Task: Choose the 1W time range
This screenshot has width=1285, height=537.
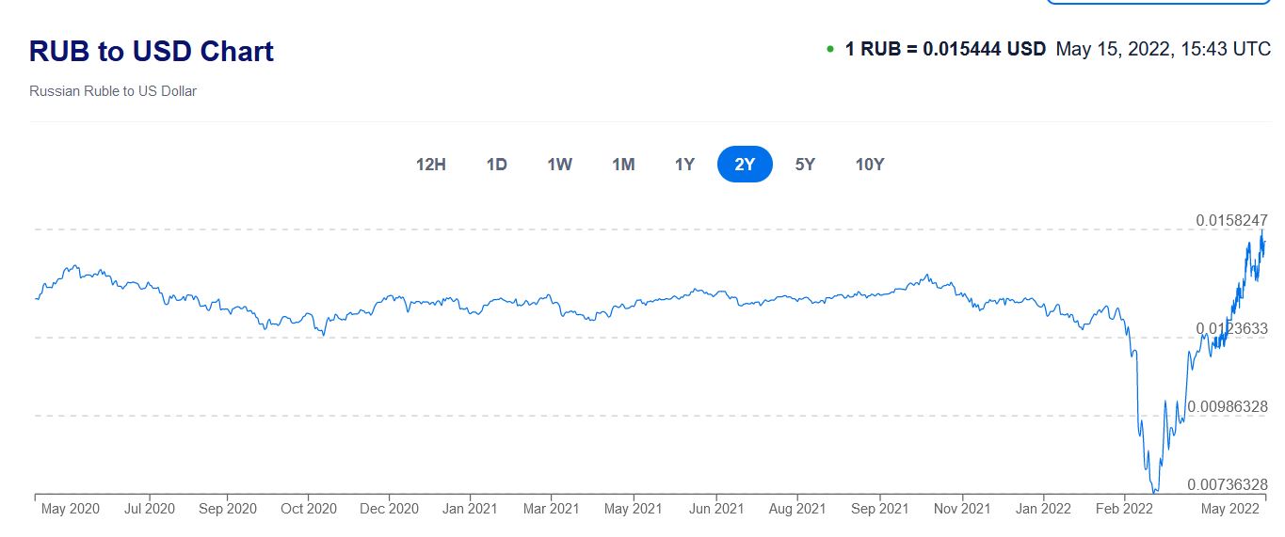Action: pyautogui.click(x=559, y=165)
